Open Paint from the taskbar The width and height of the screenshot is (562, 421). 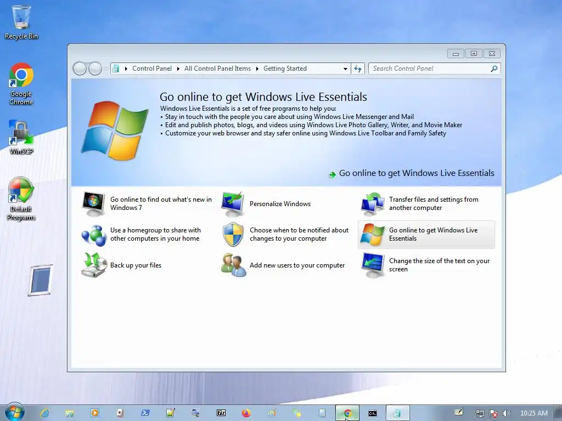(x=271, y=413)
